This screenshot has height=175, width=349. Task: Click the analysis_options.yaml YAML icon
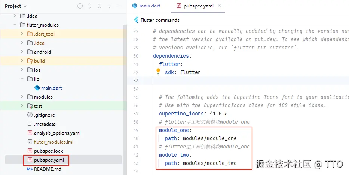30,133
